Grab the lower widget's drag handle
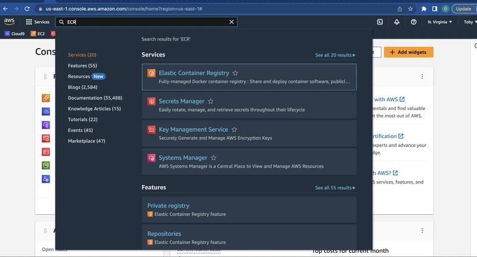Viewport: 477px width, 257px height. coord(45,231)
